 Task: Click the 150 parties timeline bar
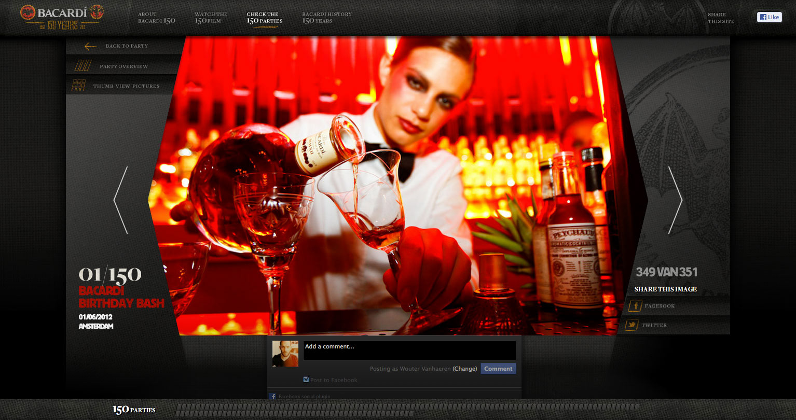pyautogui.click(x=407, y=410)
